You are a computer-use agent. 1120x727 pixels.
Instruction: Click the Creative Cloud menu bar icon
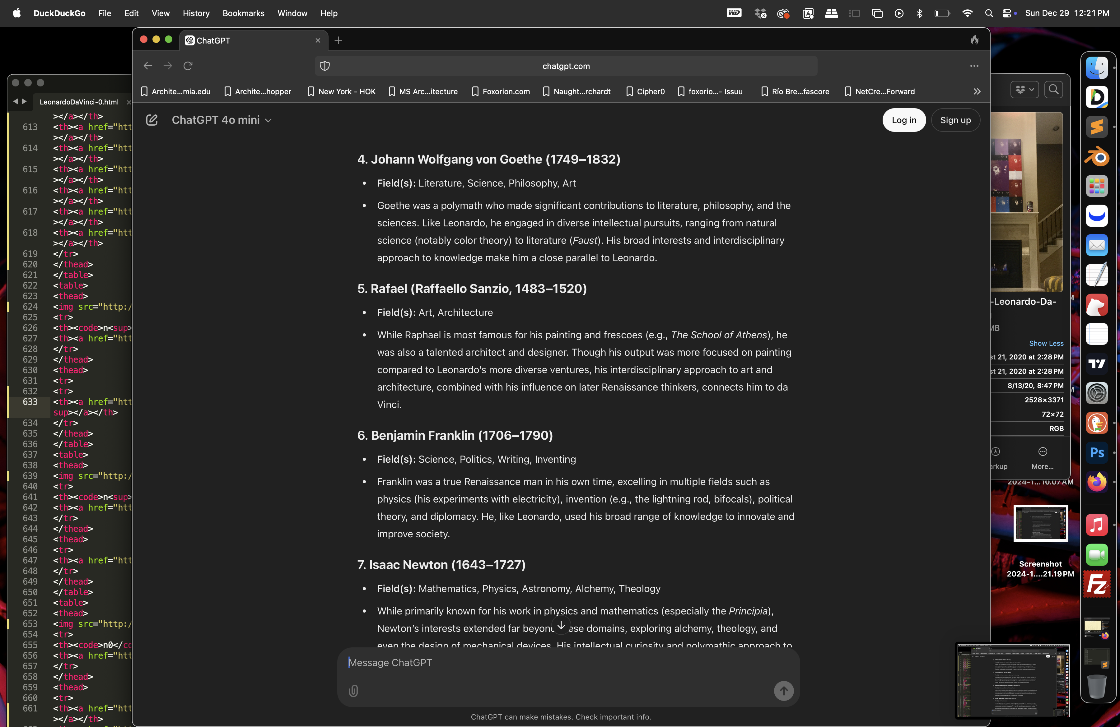(x=783, y=13)
